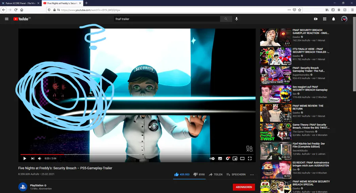Click the '0:23 / 2:06' time display
The height and width of the screenshot is (193, 356).
click(50, 159)
